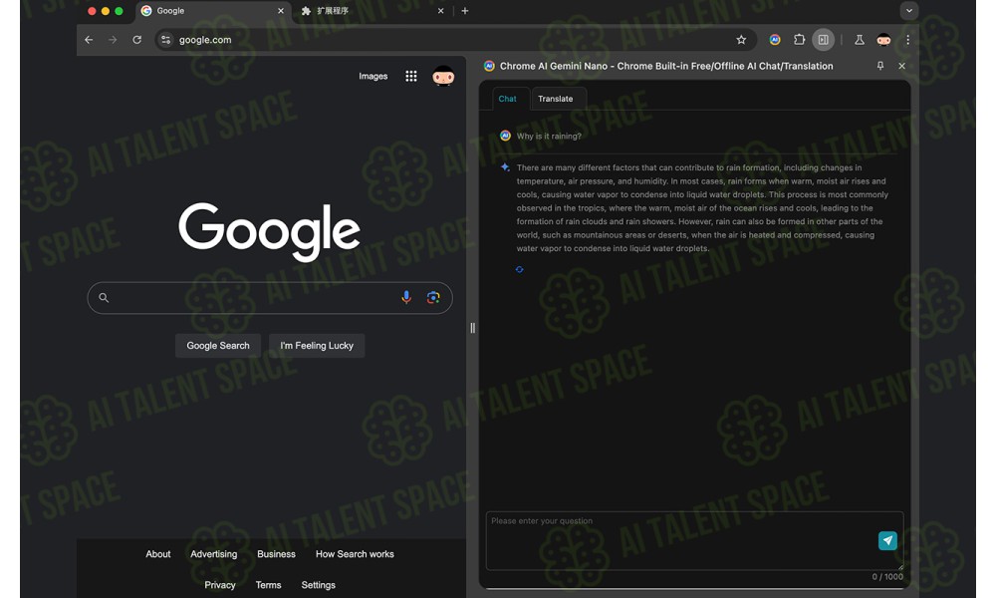Click the Google logo on the page

269,231
